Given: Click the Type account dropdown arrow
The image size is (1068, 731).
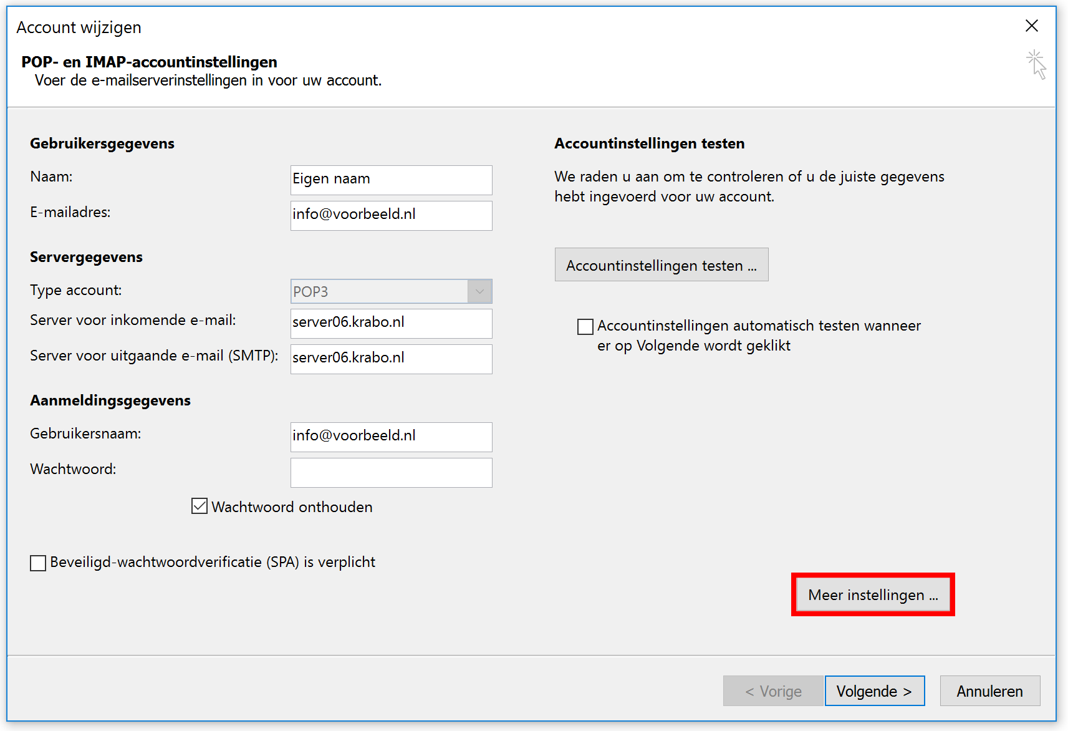Looking at the screenshot, I should click(x=479, y=291).
